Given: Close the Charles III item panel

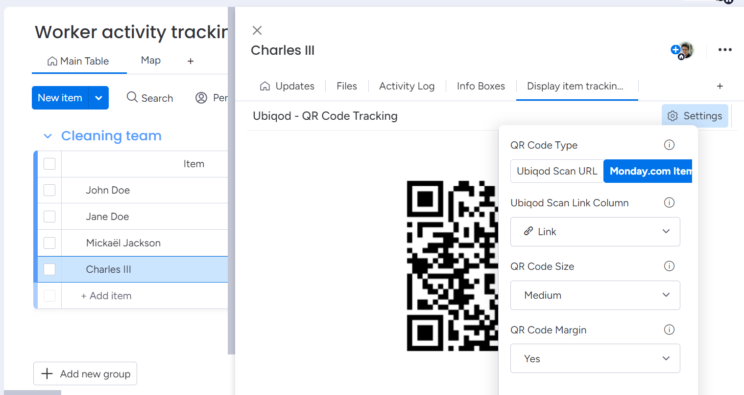Looking at the screenshot, I should 257,30.
